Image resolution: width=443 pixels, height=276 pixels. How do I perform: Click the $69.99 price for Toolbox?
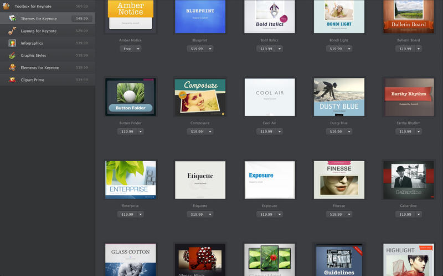[81, 6]
